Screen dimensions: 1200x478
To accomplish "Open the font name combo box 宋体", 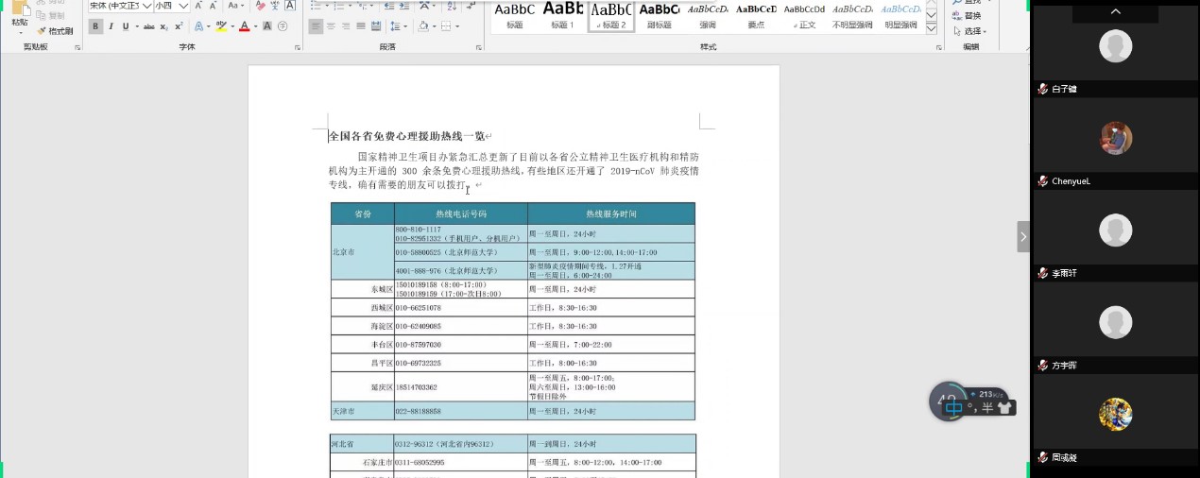I will [120, 6].
